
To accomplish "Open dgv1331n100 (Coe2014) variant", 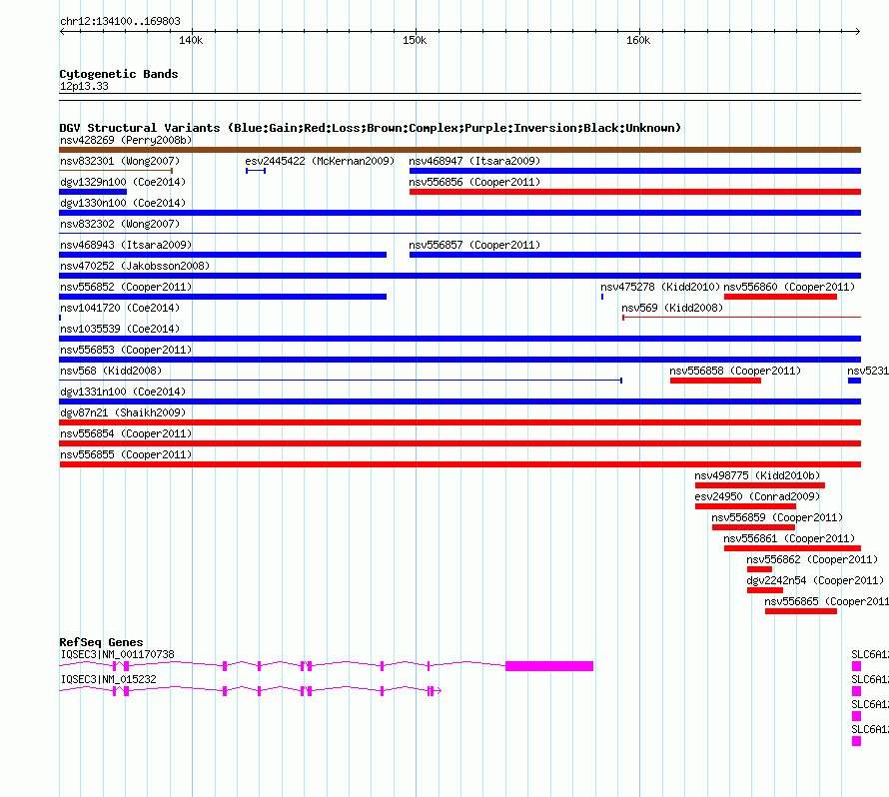I will point(459,401).
